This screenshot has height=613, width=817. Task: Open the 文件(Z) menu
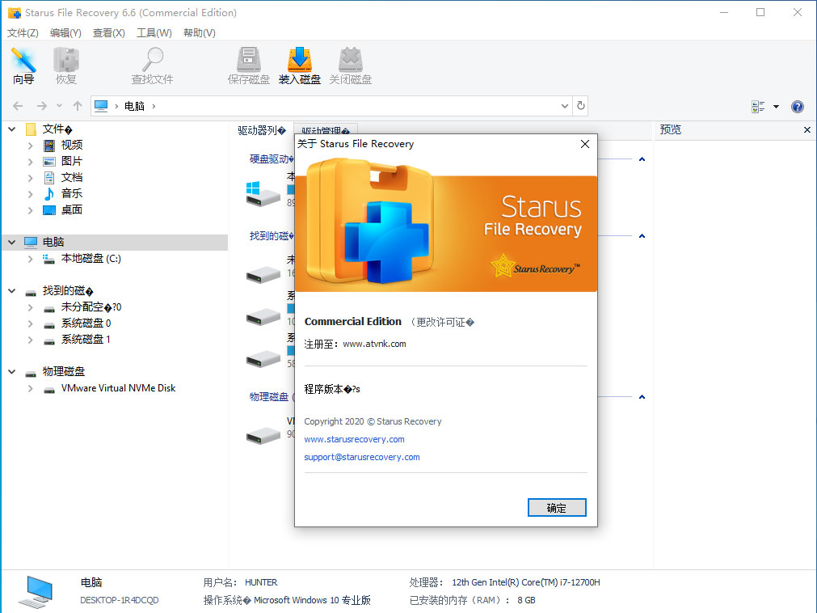pyautogui.click(x=23, y=33)
